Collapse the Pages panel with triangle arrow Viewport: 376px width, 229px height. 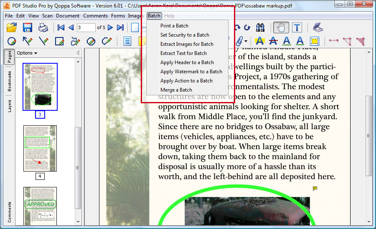pyautogui.click(x=78, y=52)
